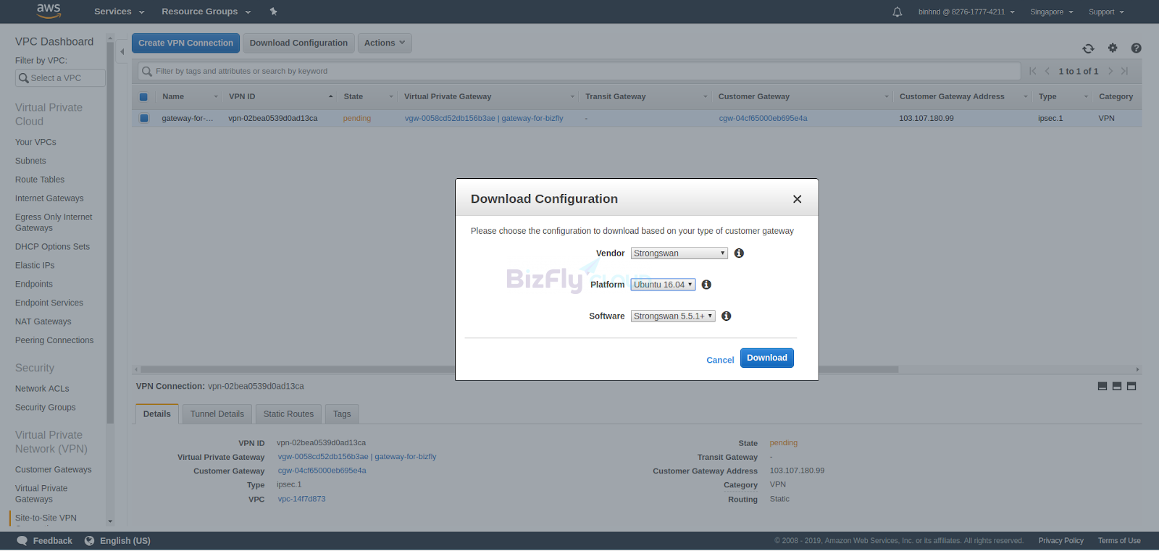This screenshot has width=1159, height=551.
Task: Open the Singapore region selector
Action: (1052, 12)
